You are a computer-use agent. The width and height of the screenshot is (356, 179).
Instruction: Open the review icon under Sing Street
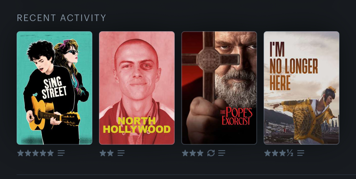(61, 153)
